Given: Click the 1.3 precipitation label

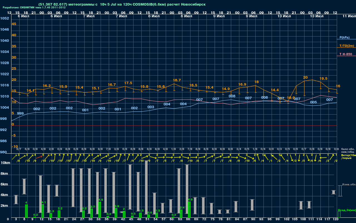Looking at the screenshot, I should (x=52, y=211).
